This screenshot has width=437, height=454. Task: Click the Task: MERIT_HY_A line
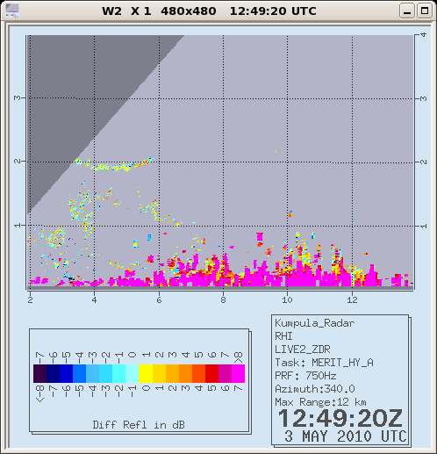324,363
